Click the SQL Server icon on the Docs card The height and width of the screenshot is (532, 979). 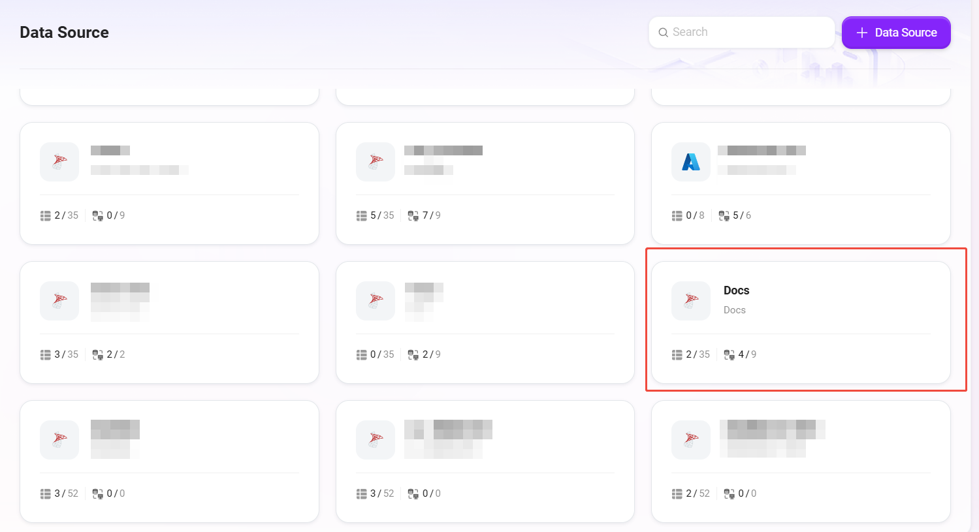pos(690,301)
